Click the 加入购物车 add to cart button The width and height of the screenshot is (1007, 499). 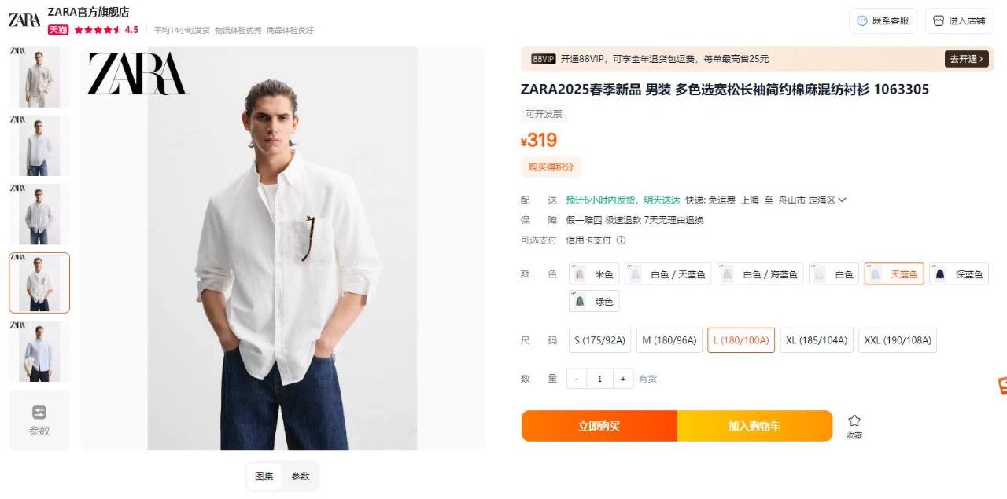point(754,426)
